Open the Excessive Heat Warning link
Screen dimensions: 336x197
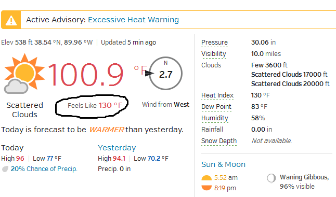(x=133, y=20)
